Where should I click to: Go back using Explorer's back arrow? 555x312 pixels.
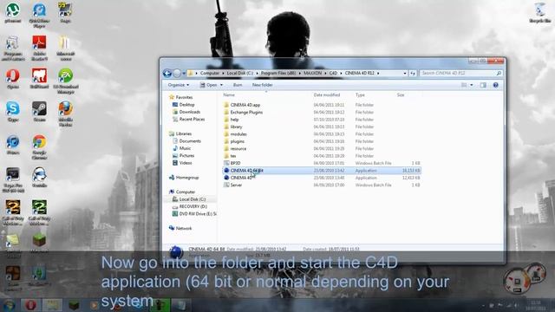point(167,73)
